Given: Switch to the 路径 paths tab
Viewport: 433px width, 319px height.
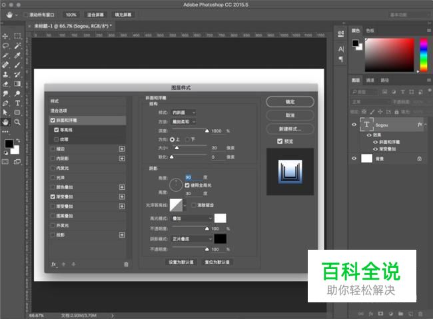Looking at the screenshot, I should (x=384, y=81).
